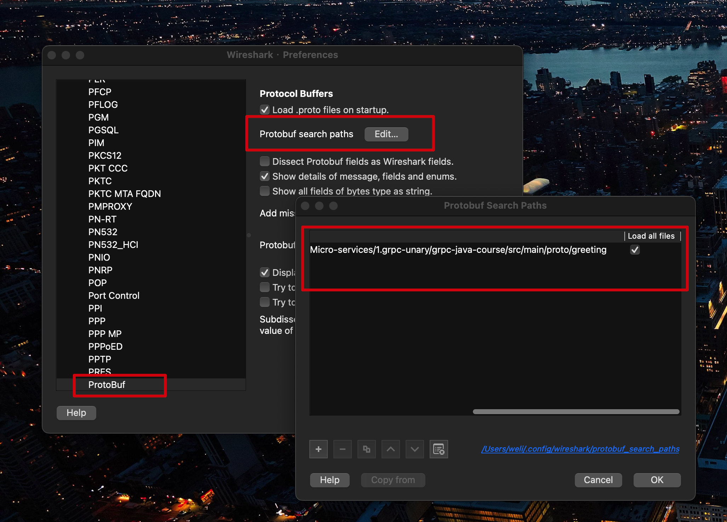727x522 pixels.
Task: Select the greeting proto path row
Action: tap(458, 250)
